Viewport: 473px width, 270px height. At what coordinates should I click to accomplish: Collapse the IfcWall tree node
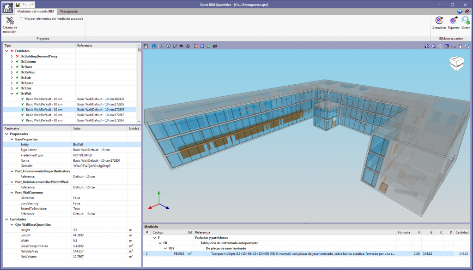[x=12, y=94]
